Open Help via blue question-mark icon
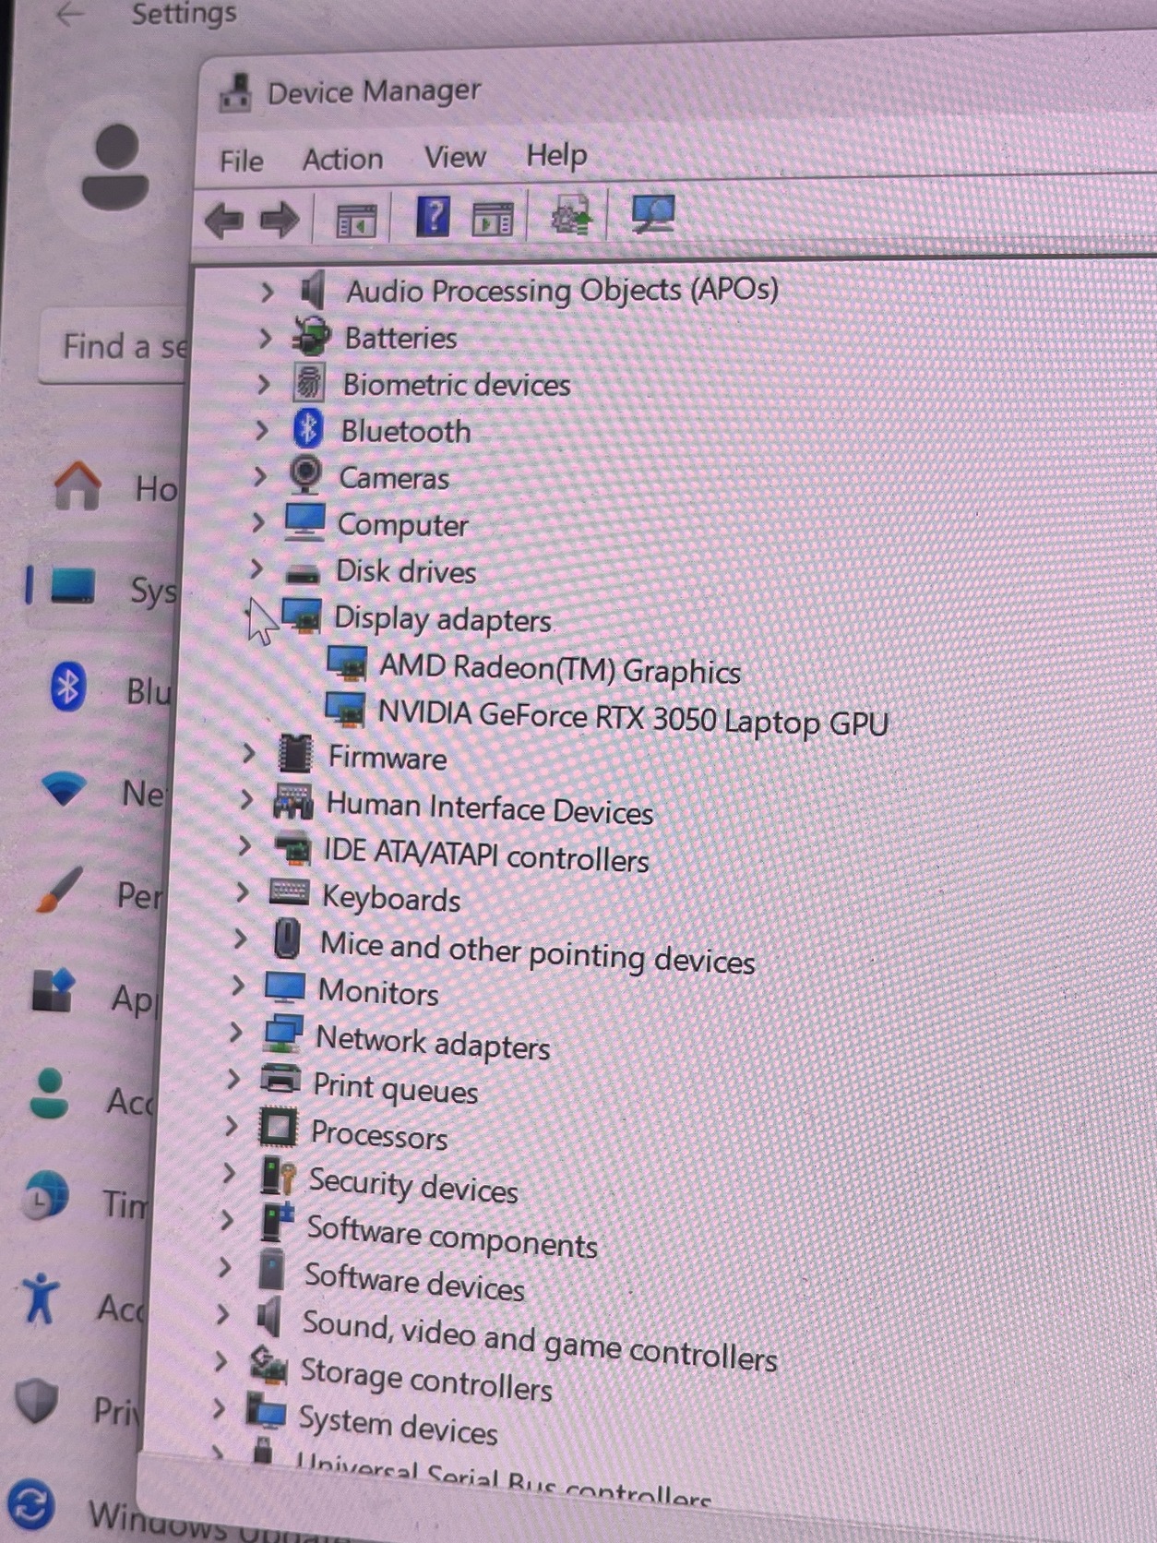This screenshot has height=1543, width=1157. coord(433,217)
